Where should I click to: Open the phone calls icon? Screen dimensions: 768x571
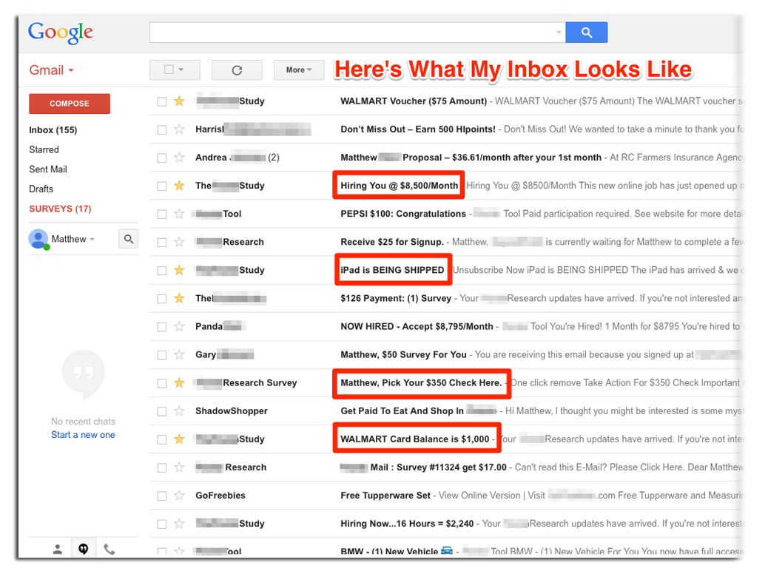click(x=110, y=549)
